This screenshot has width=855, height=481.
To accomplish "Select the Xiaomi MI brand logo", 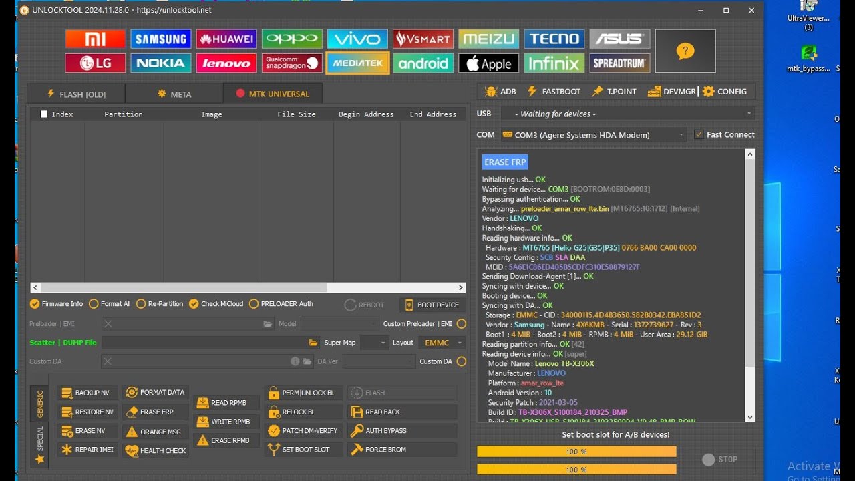I will 96,39.
